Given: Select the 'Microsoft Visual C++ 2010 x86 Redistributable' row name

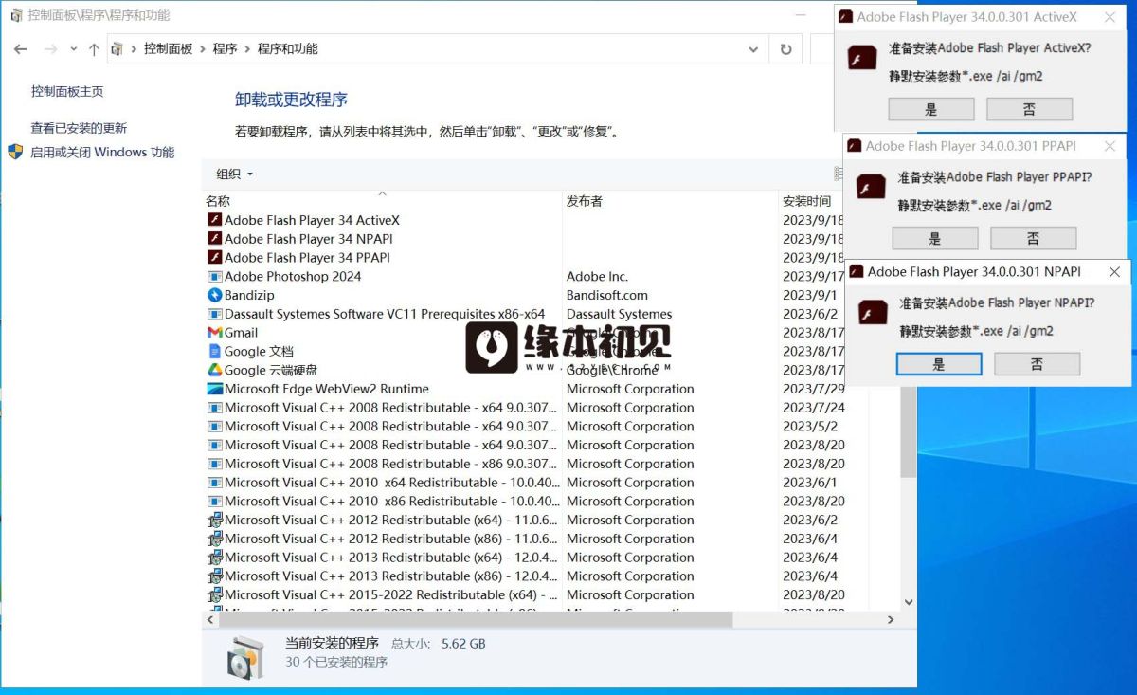Looking at the screenshot, I should tap(392, 502).
